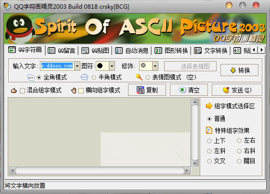Click the orange minimize orb button
This screenshot has height=194, width=270.
[x=229, y=5]
